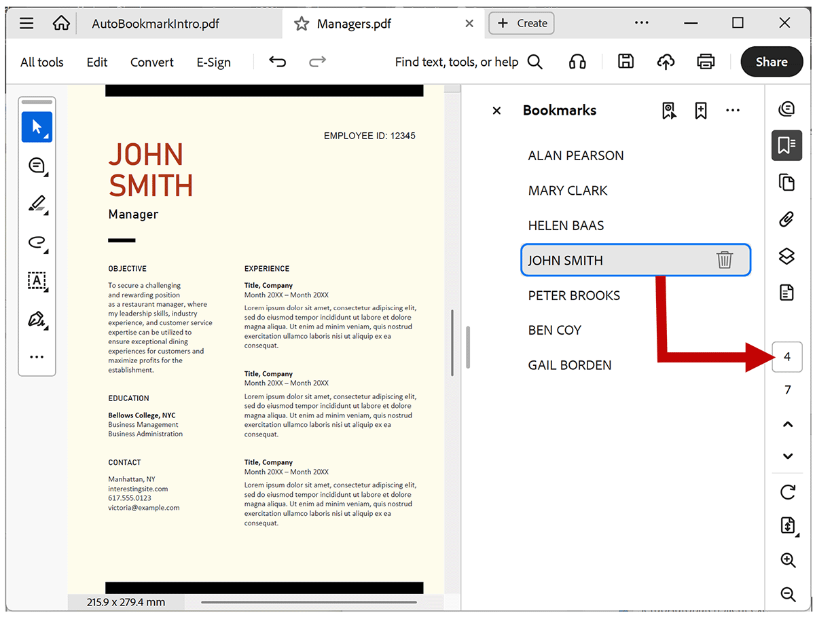Click the quick tools toolbar handle
This screenshot has width=815, height=617.
(37, 102)
